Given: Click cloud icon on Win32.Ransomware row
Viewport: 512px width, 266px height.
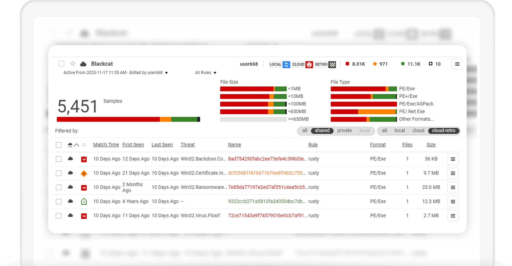Looking at the screenshot, I should 70,187.
